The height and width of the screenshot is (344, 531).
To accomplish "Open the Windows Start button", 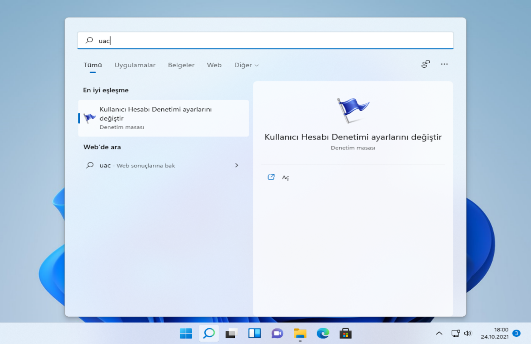I will pos(186,333).
